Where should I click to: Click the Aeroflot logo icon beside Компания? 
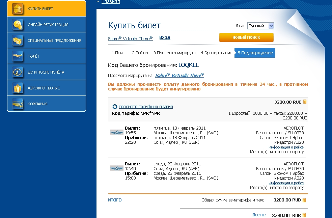(18, 104)
